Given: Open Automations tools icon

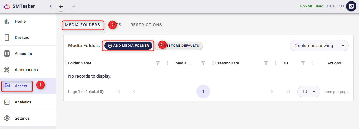Looking at the screenshot, I should [x=7, y=70].
